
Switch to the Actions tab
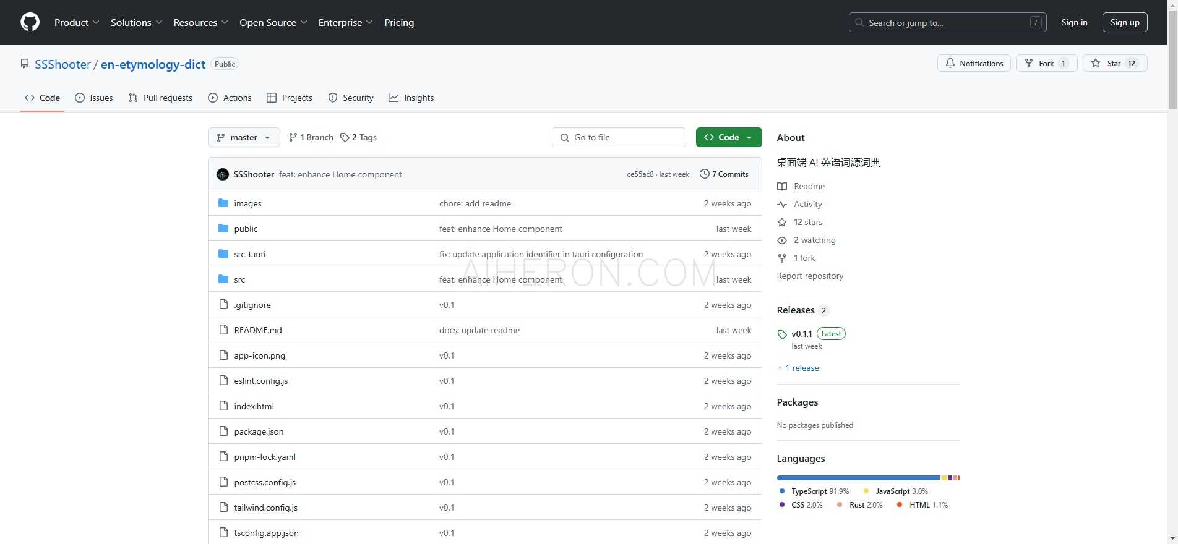click(230, 98)
